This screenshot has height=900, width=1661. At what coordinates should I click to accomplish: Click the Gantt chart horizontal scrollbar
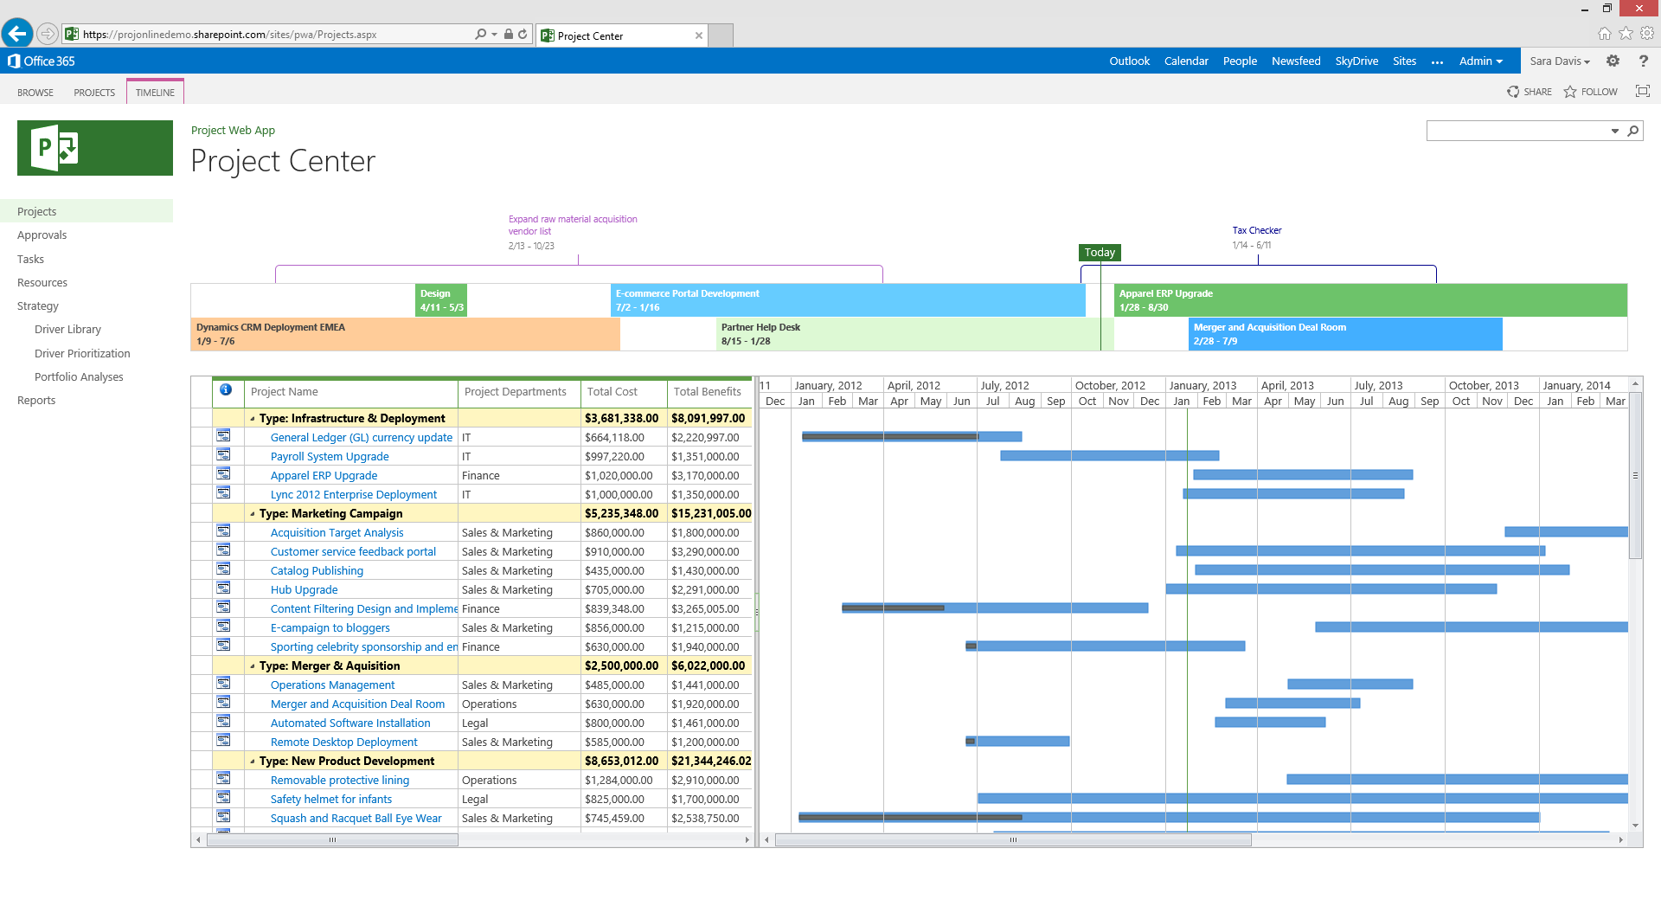1012,840
